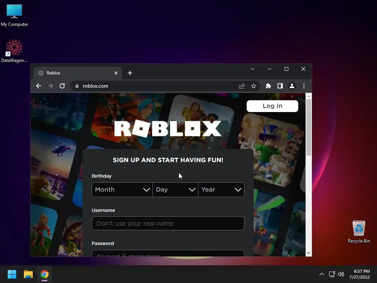Reload the Roblox page
This screenshot has width=377, height=283.
point(62,86)
